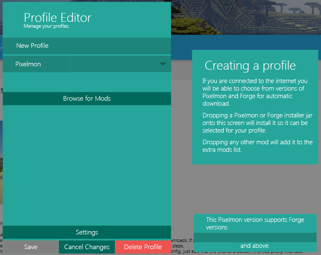Open the Pixelmon version dropdown arrow
The height and width of the screenshot is (255, 321).
point(163,64)
